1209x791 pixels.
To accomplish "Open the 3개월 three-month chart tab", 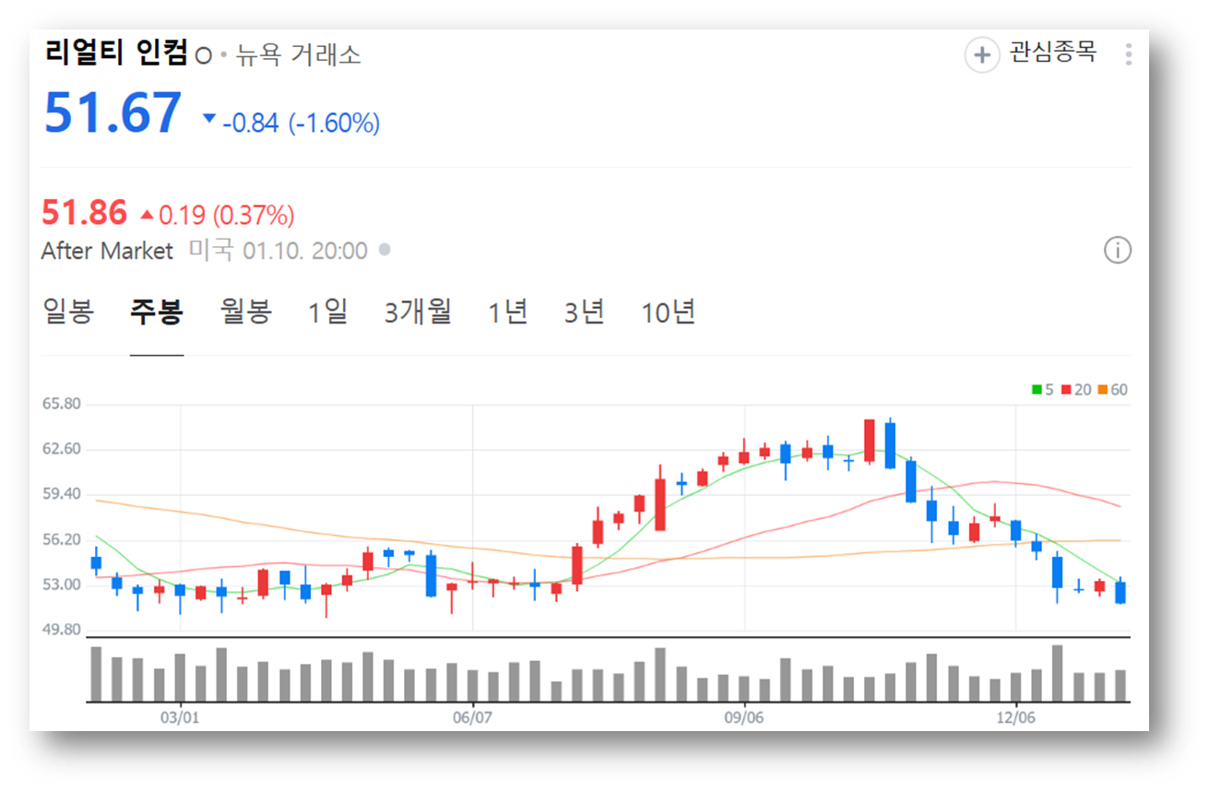I will (418, 312).
